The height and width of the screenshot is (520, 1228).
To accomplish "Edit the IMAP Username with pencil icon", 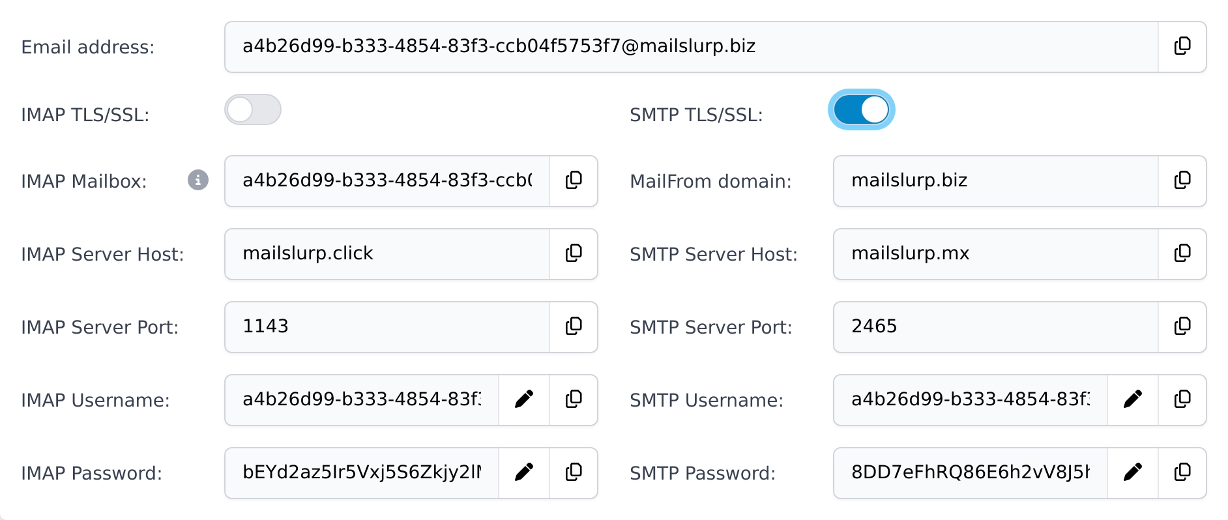I will point(524,400).
